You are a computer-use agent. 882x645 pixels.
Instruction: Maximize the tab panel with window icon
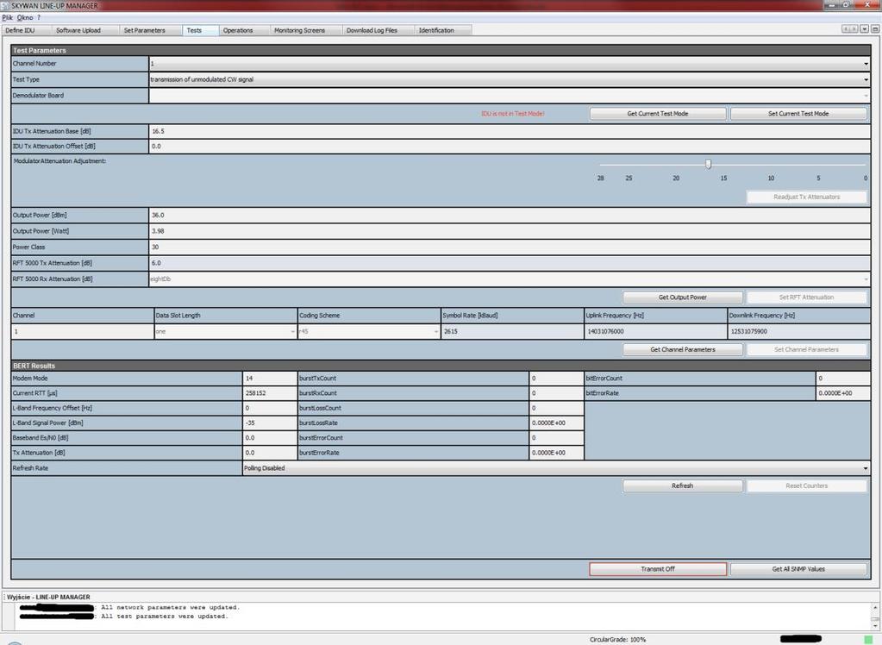(x=875, y=28)
